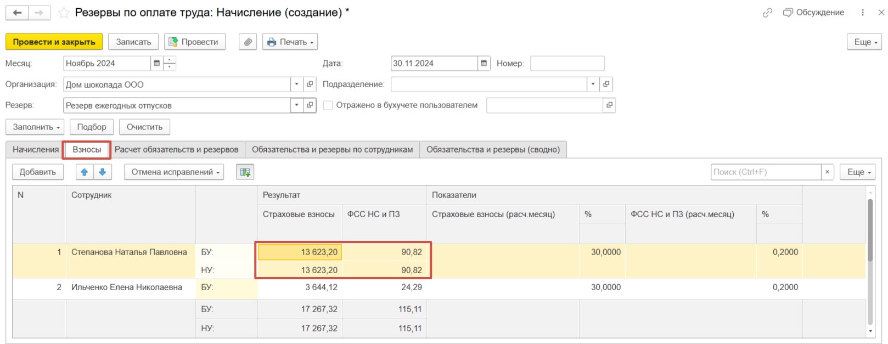Add document to favorites with star icon
This screenshot has width=888, height=344.
tap(64, 13)
